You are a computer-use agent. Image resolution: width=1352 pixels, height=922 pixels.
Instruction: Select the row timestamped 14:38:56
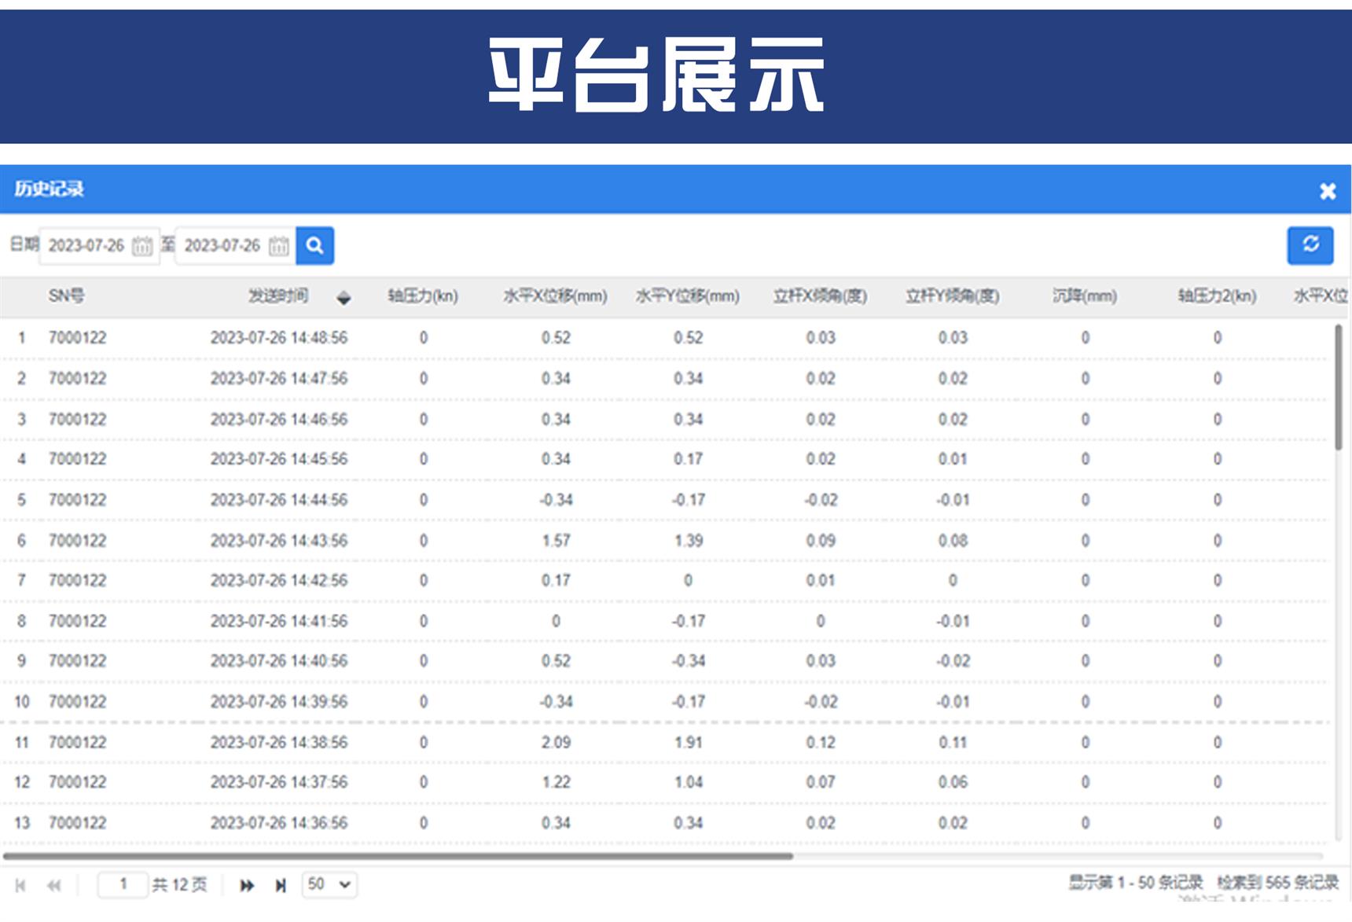point(664,743)
